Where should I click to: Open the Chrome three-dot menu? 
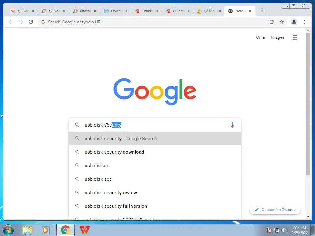click(304, 22)
